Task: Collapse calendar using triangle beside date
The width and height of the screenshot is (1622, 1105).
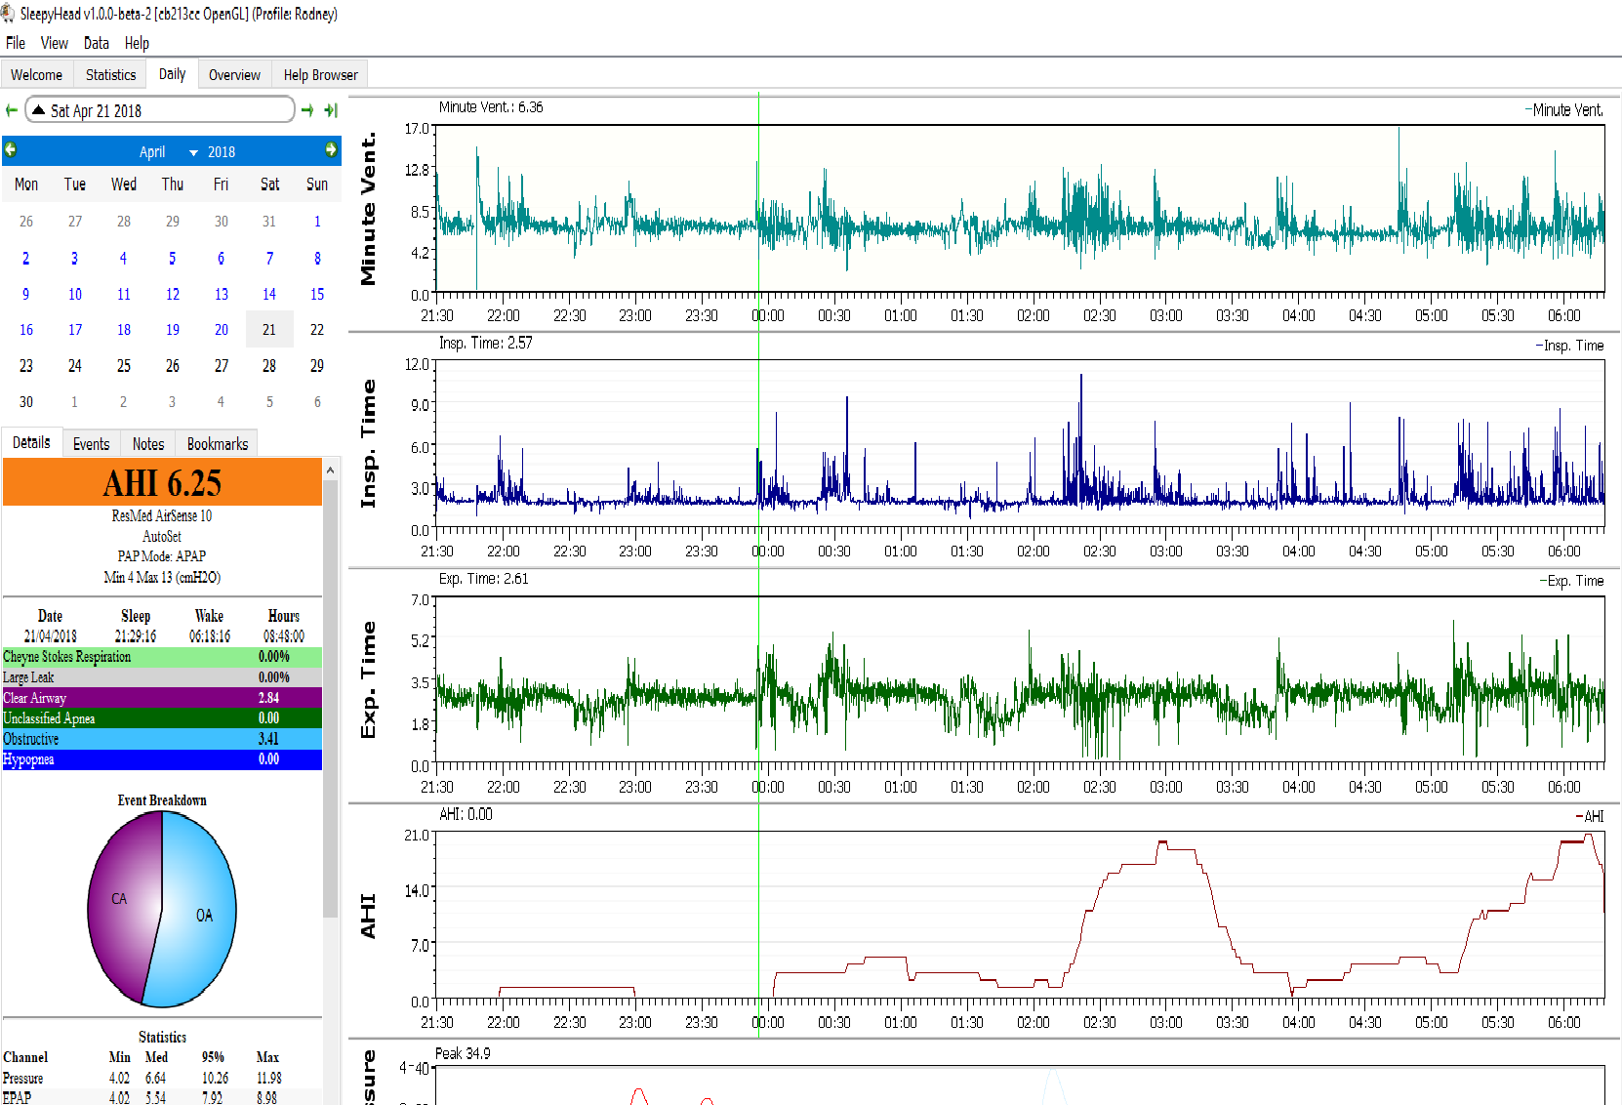Action: [x=38, y=110]
